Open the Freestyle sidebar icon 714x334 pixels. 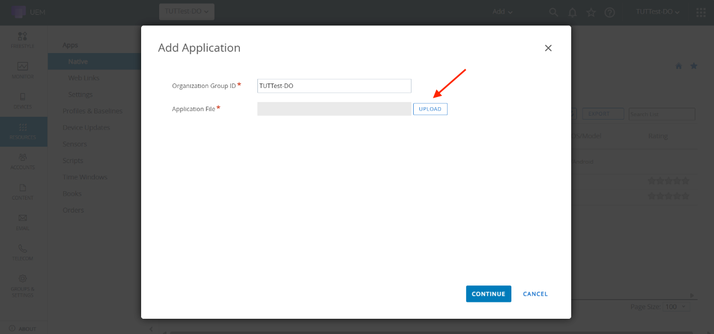tap(23, 40)
